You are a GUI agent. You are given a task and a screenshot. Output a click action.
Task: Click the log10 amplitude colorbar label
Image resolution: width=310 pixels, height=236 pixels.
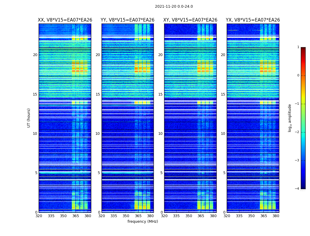(x=290, y=118)
